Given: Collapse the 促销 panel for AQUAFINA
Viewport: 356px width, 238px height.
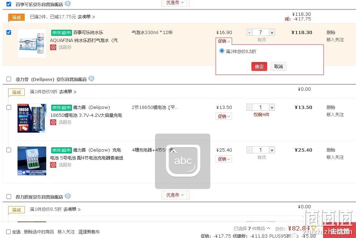Looking at the screenshot, I should tap(224, 41).
